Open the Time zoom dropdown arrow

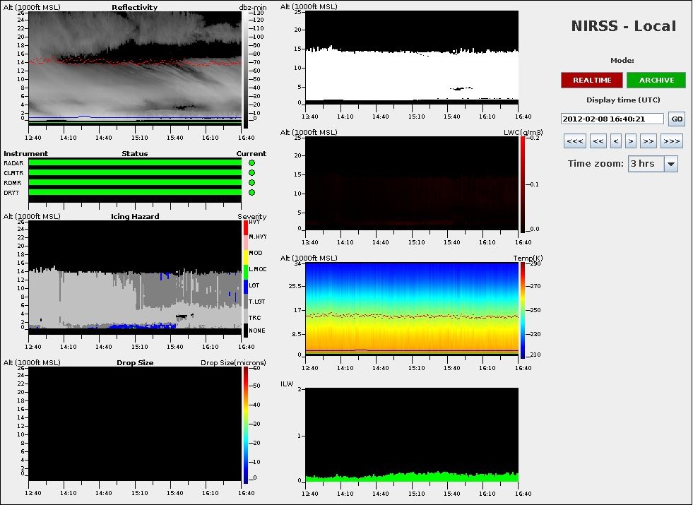(670, 164)
